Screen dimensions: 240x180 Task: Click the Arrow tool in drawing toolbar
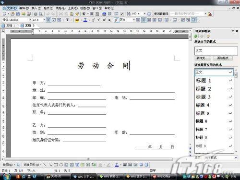[50, 165]
